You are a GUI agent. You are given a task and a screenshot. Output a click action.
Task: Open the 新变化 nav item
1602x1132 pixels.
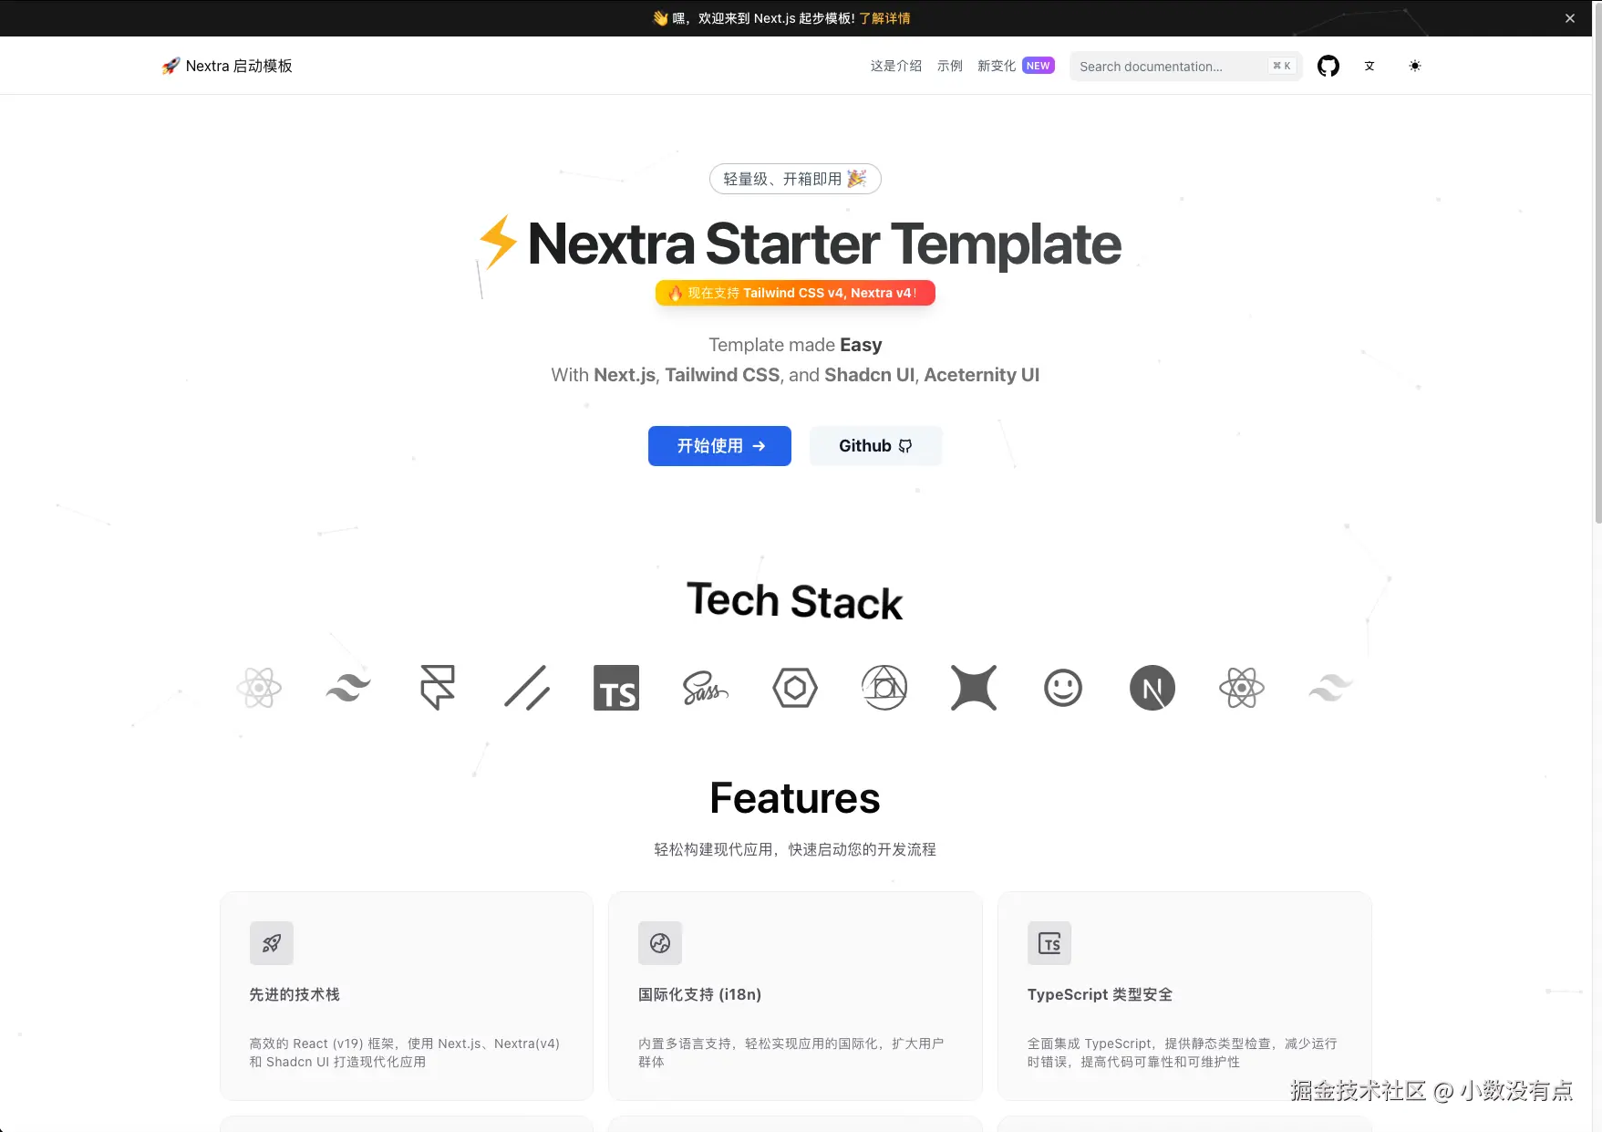[997, 66]
